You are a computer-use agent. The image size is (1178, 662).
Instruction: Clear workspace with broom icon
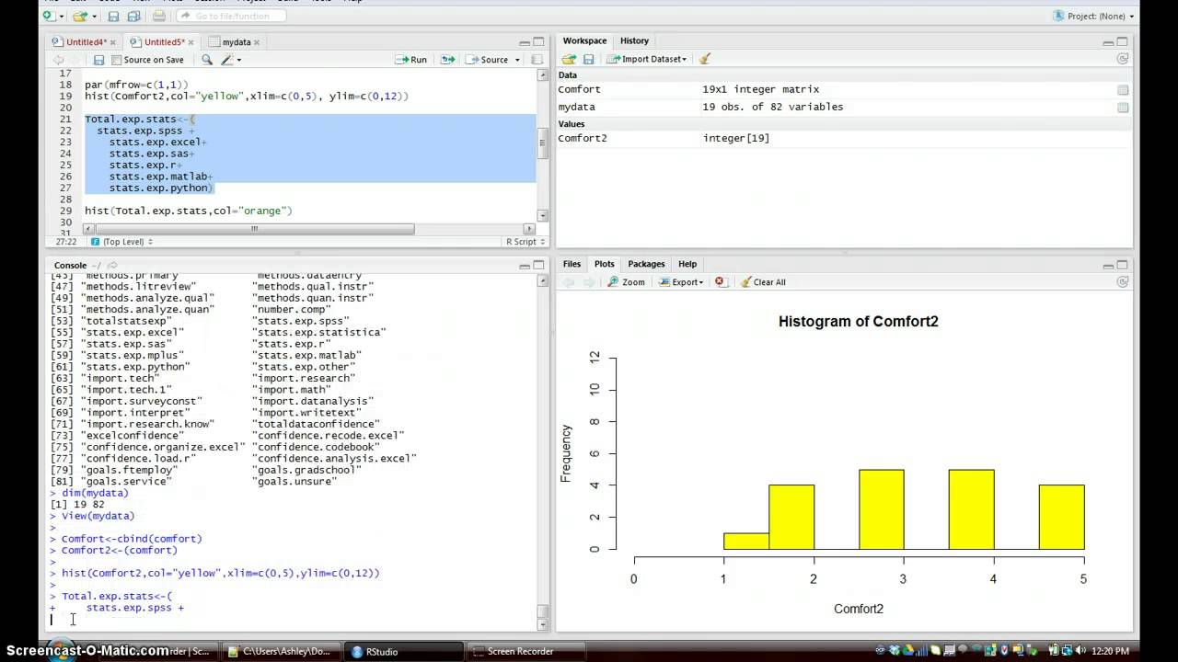704,59
